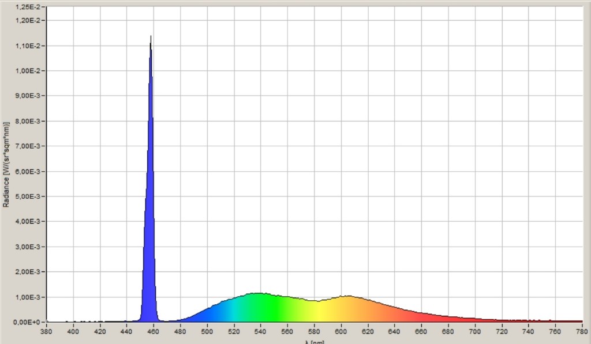The height and width of the screenshot is (344, 591).
Task: Click the Radiance y-axis title
Action: [x=6, y=164]
